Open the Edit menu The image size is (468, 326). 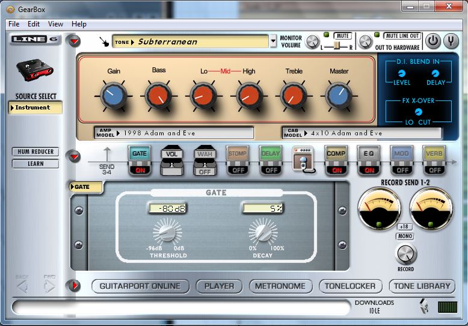[x=34, y=24]
